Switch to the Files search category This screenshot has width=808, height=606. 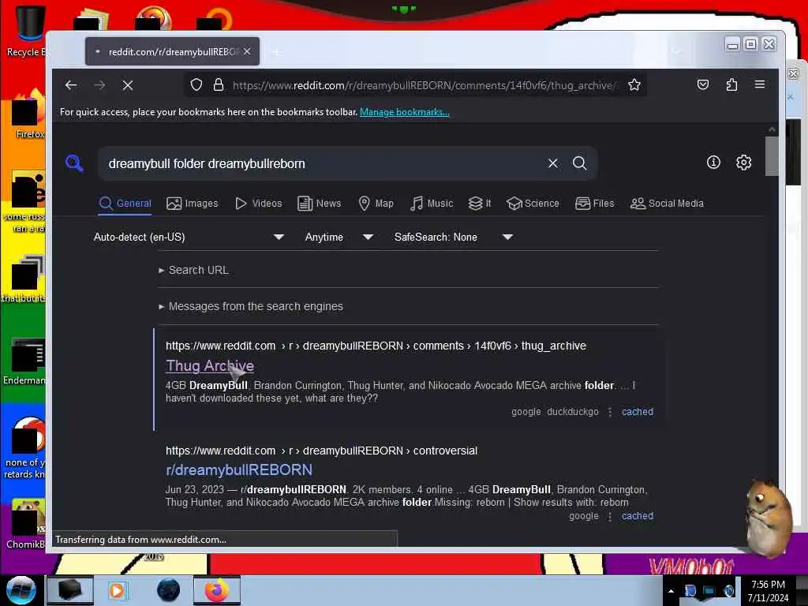tap(594, 204)
